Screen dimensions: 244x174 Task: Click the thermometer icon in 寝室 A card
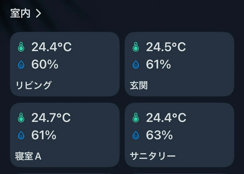pyautogui.click(x=21, y=118)
